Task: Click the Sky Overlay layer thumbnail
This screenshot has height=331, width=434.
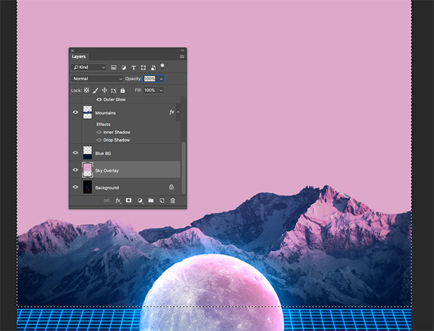Action: 87,170
